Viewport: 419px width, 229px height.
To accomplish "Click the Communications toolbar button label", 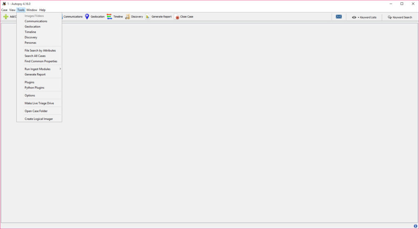I will click(x=73, y=16).
